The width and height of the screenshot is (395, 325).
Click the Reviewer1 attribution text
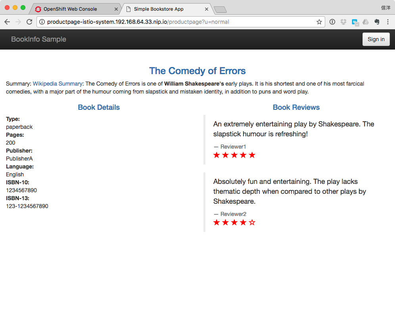click(233, 147)
